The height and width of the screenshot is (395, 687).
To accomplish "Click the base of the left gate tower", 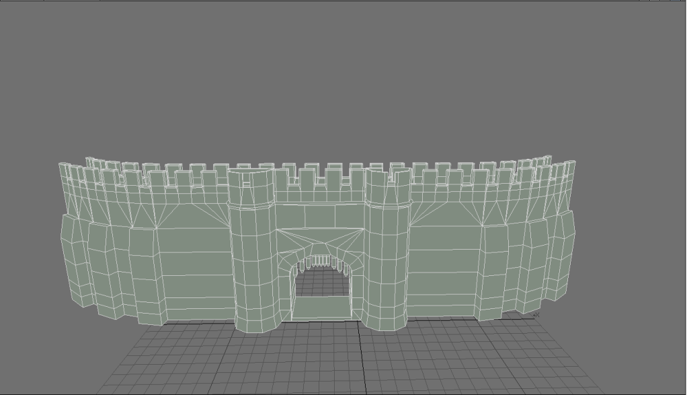I will coord(254,322).
